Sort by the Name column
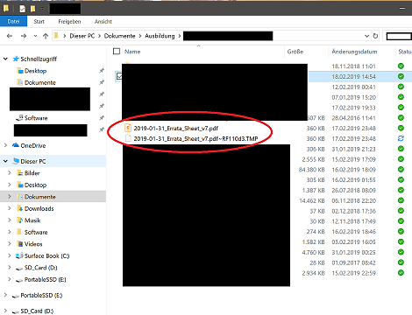 click(x=132, y=52)
